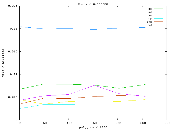Click the blue do line's right endpoint
Viewport: 172px width, 129px height.
[145, 27]
